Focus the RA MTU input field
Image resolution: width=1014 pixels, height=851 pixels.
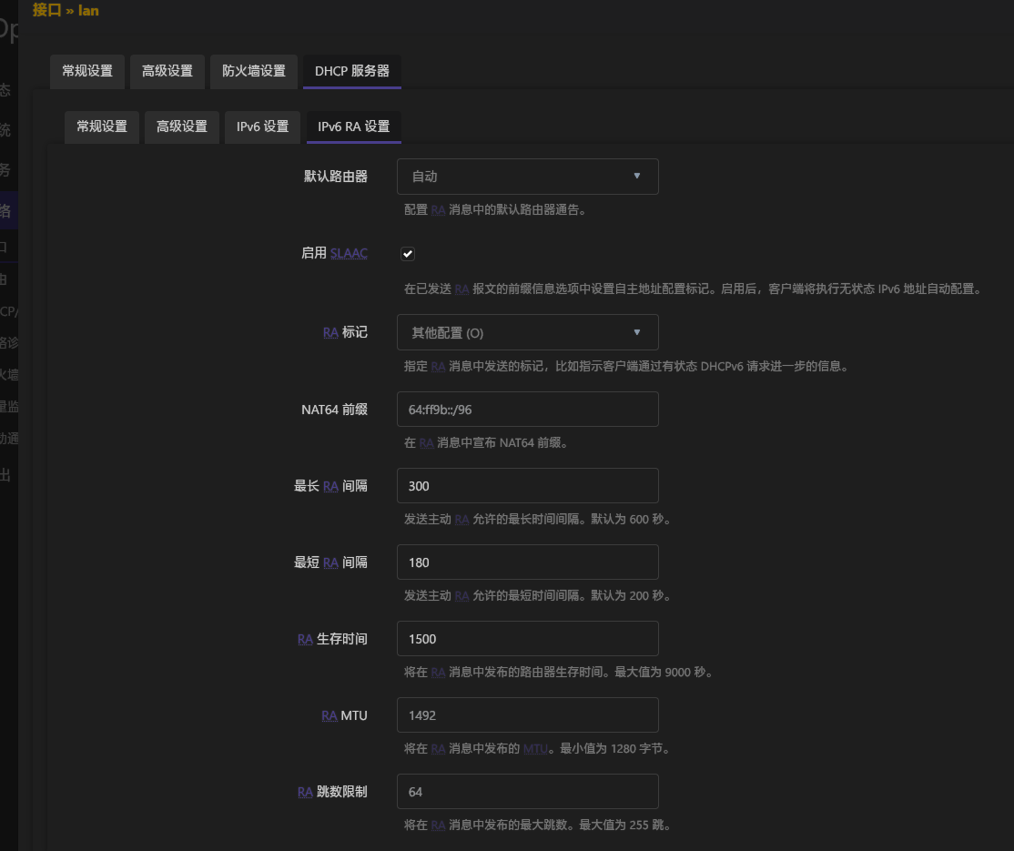pos(527,715)
